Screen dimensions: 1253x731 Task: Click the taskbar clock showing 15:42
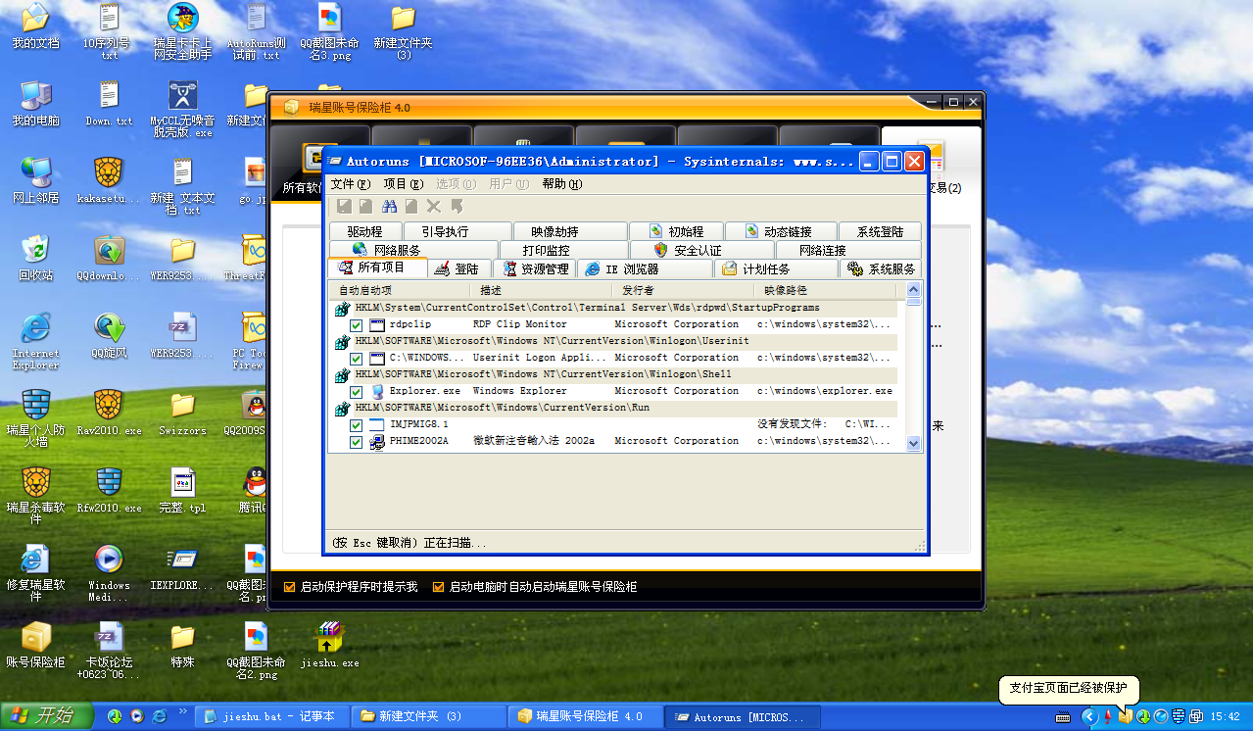coord(1226,717)
